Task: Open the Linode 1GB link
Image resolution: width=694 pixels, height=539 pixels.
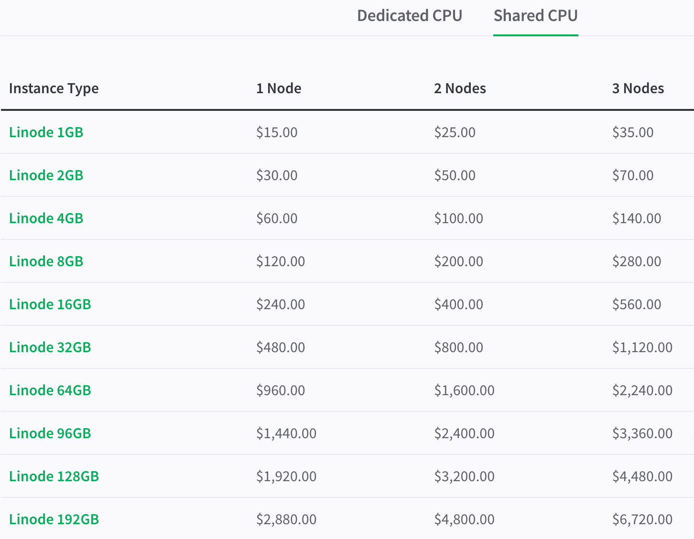Action: 46,132
